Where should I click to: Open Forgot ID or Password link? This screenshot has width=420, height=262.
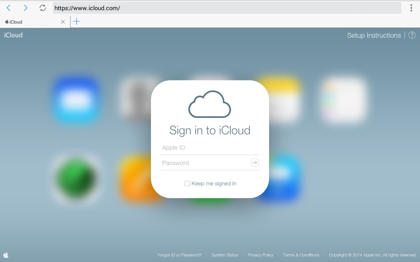[x=179, y=255]
